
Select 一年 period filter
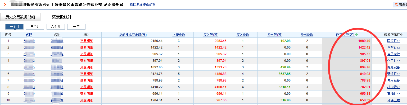point(76,26)
